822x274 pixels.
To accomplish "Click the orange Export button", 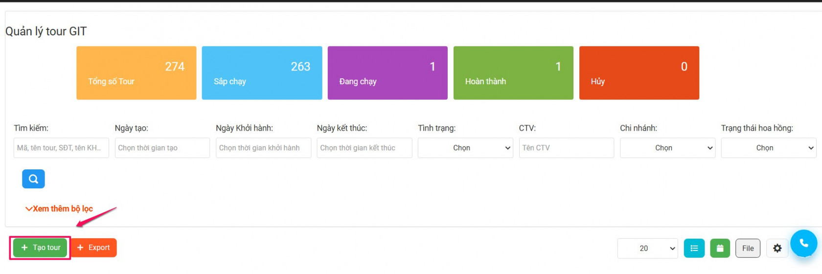I will click(93, 248).
